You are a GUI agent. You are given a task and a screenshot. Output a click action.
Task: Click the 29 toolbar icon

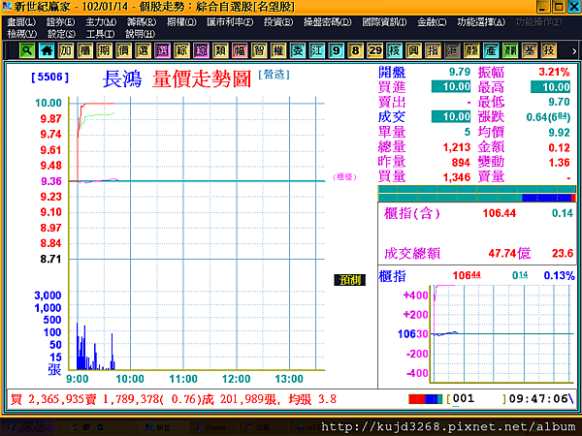pyautogui.click(x=374, y=50)
